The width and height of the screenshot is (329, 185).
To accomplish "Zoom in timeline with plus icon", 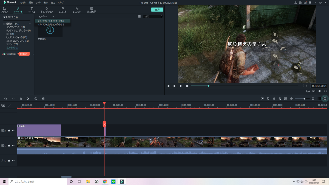I will 313,99.
